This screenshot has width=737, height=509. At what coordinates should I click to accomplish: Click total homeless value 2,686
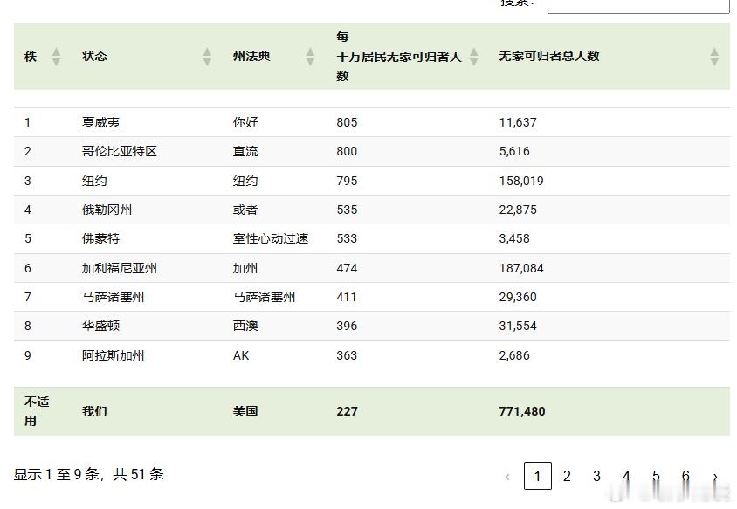514,355
